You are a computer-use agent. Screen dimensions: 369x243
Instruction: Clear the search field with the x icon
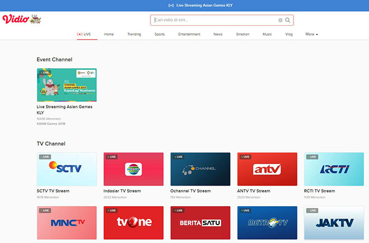[x=280, y=20]
